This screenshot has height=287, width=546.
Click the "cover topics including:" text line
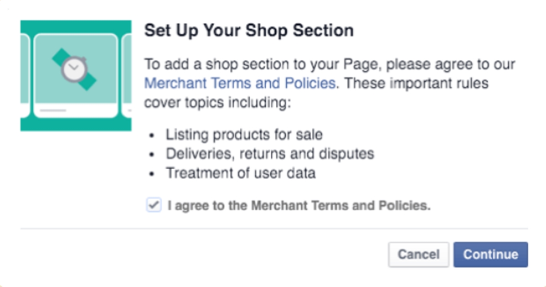click(x=217, y=103)
